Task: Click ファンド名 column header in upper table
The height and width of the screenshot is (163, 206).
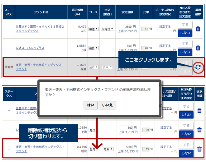Action: click(41, 12)
